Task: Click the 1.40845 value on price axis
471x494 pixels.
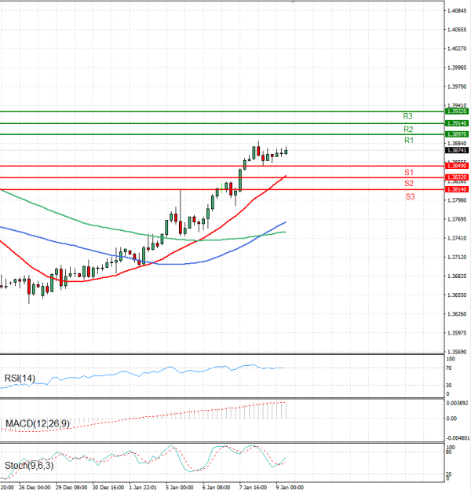Action: [457, 11]
